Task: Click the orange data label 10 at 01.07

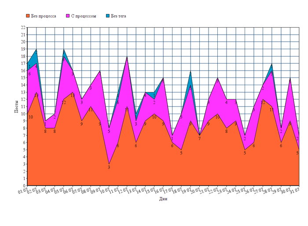Action: 30,117
